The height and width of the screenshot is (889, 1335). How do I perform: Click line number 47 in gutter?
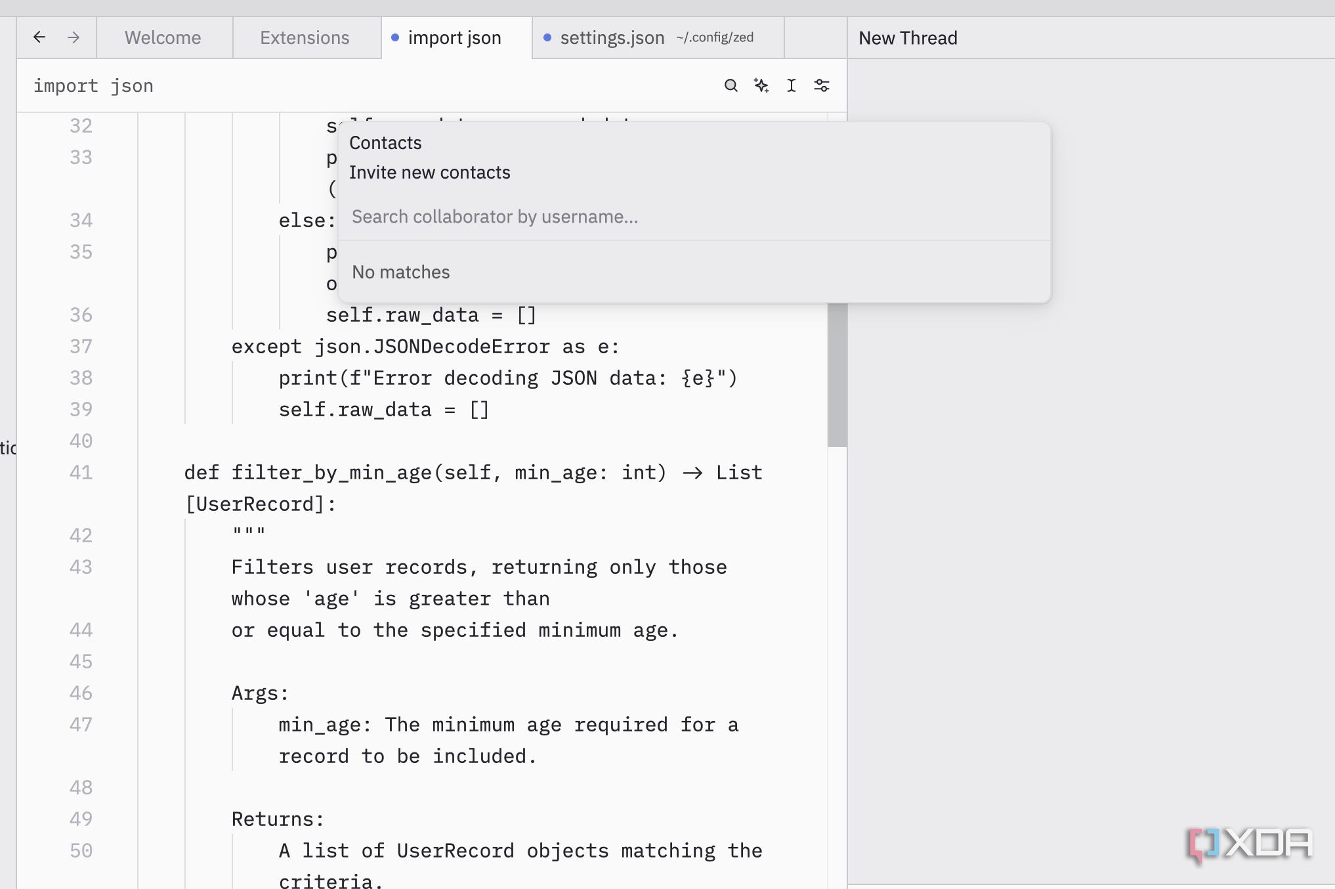point(81,724)
